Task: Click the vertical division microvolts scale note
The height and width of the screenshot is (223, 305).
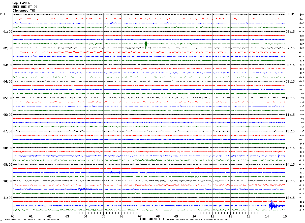Action: pyautogui.click(x=32, y=220)
